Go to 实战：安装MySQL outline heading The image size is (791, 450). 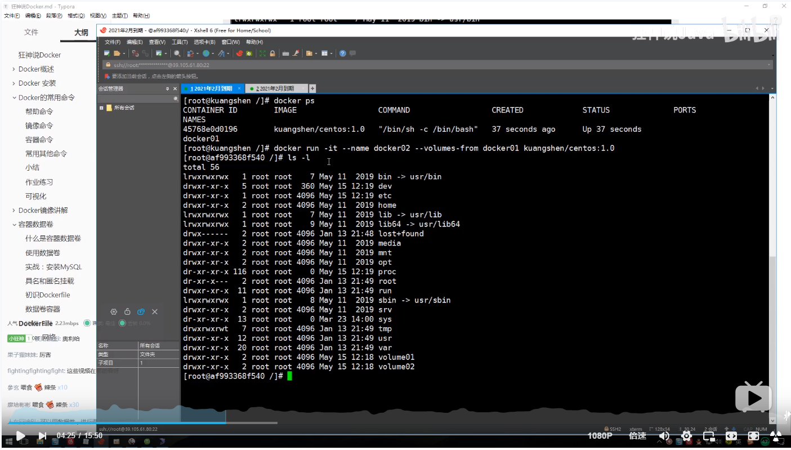[x=53, y=267]
